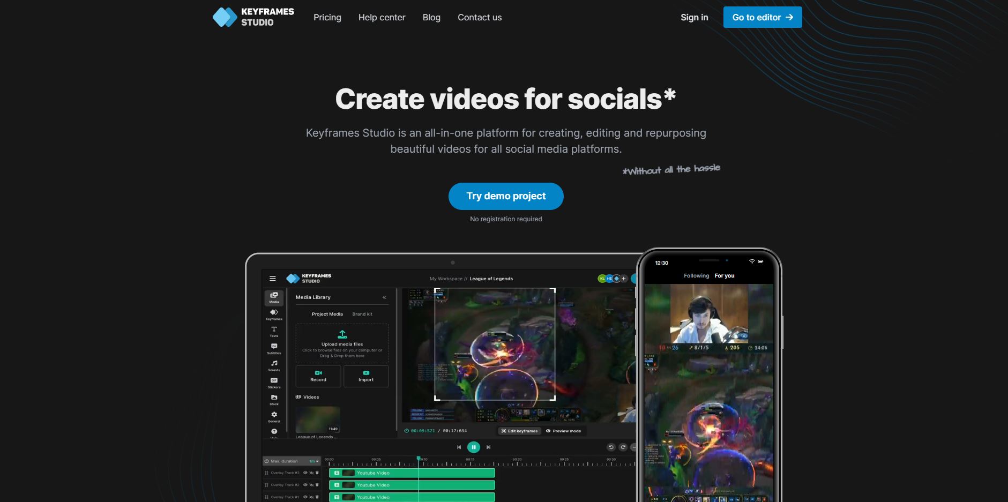Open the Max. duration 1m dropdown
This screenshot has height=502, width=1008.
pos(313,461)
